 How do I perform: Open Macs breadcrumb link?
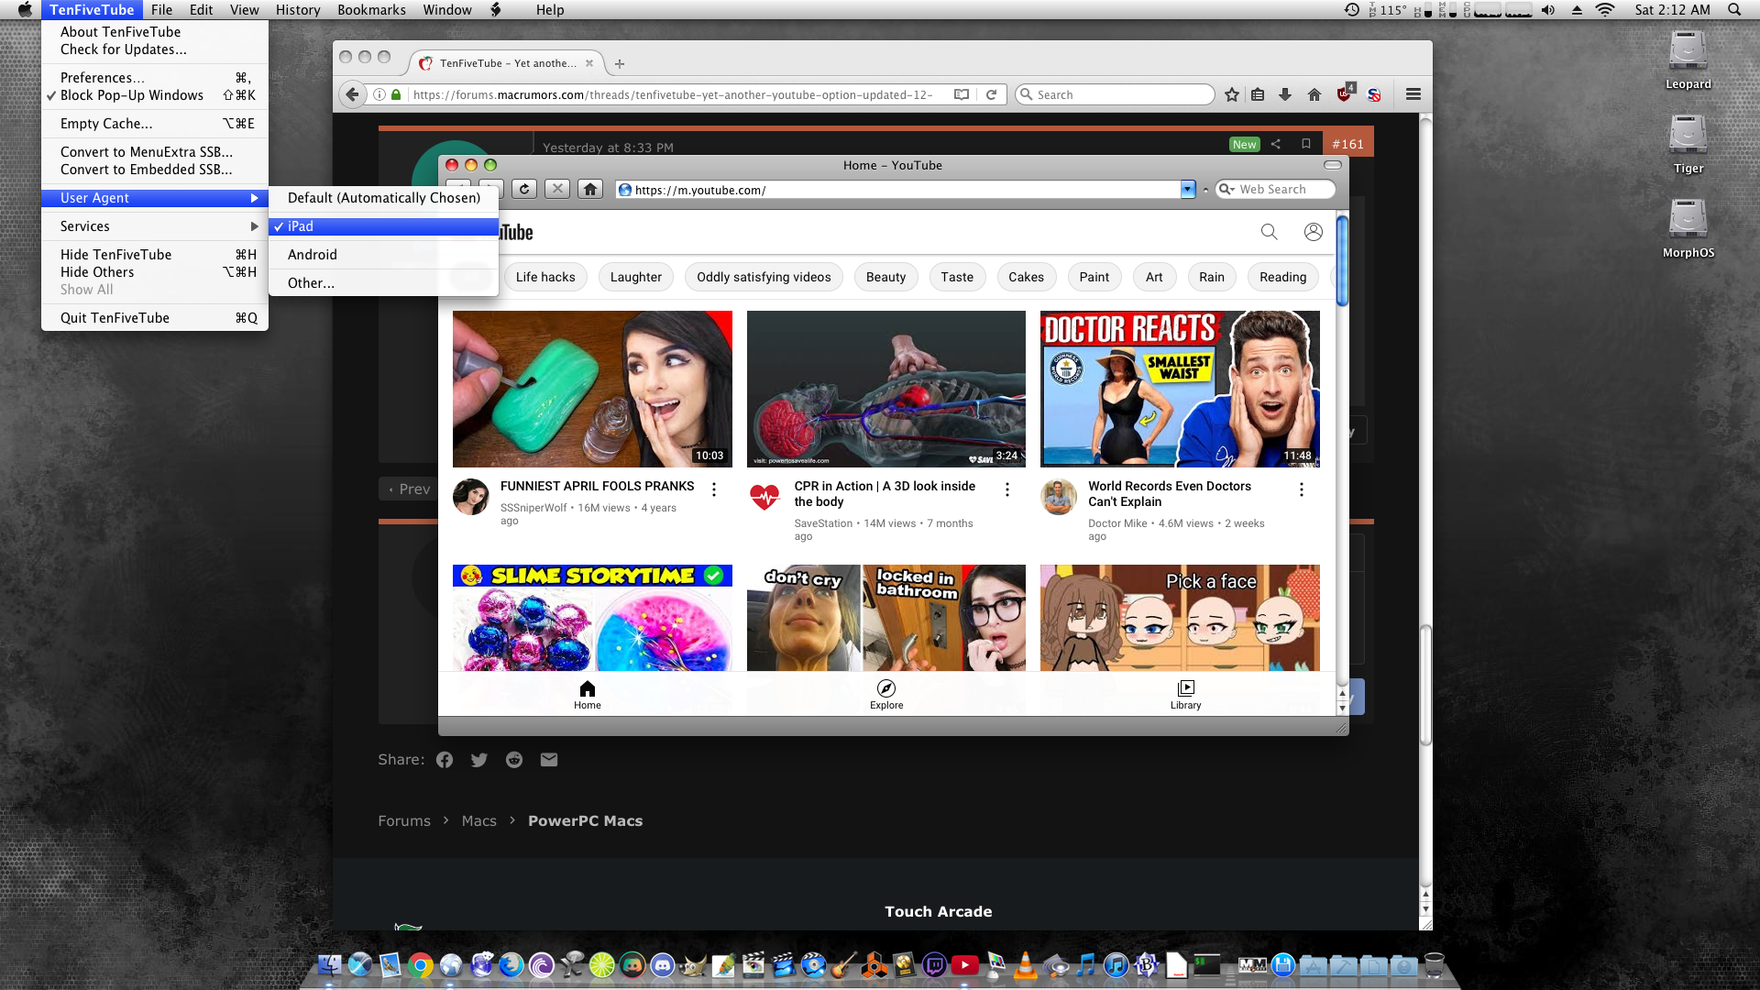click(x=478, y=821)
